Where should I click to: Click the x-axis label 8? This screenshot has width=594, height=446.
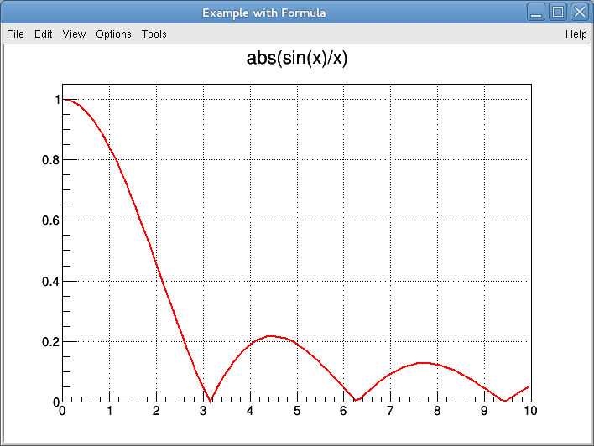tap(437, 411)
